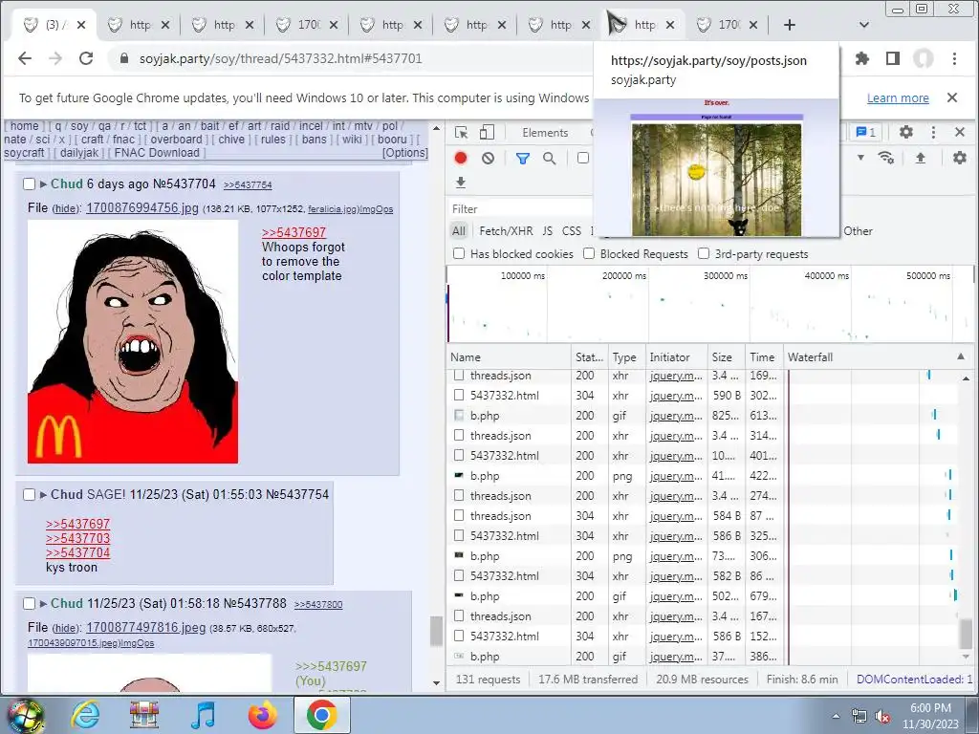979x734 pixels.
Task: Open network conditions wifi icon
Action: tap(885, 158)
